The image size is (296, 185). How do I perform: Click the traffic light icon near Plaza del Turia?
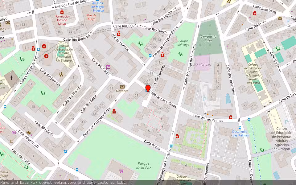pyautogui.click(x=58, y=164)
